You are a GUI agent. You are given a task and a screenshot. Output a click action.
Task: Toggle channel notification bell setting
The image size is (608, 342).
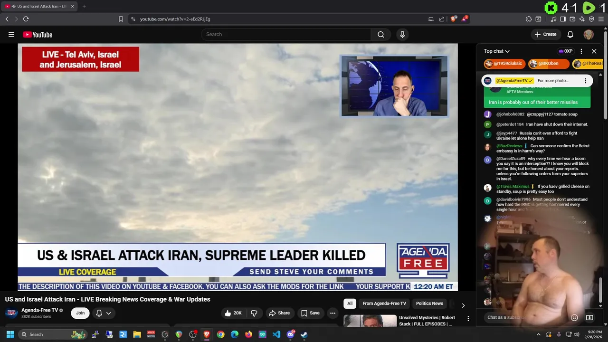tap(99, 313)
